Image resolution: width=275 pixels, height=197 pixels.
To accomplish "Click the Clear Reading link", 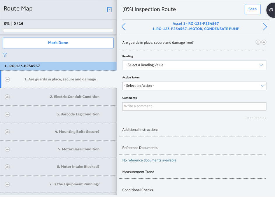I will (x=255, y=118).
